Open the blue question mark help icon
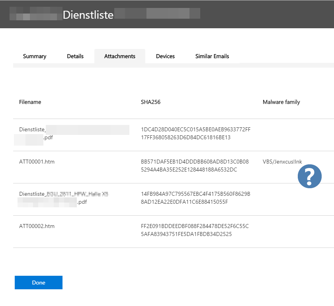 pos(309,176)
